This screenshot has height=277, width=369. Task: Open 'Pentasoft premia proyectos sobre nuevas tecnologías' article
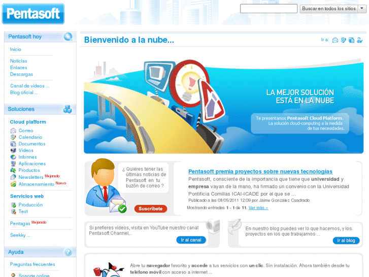260,171
